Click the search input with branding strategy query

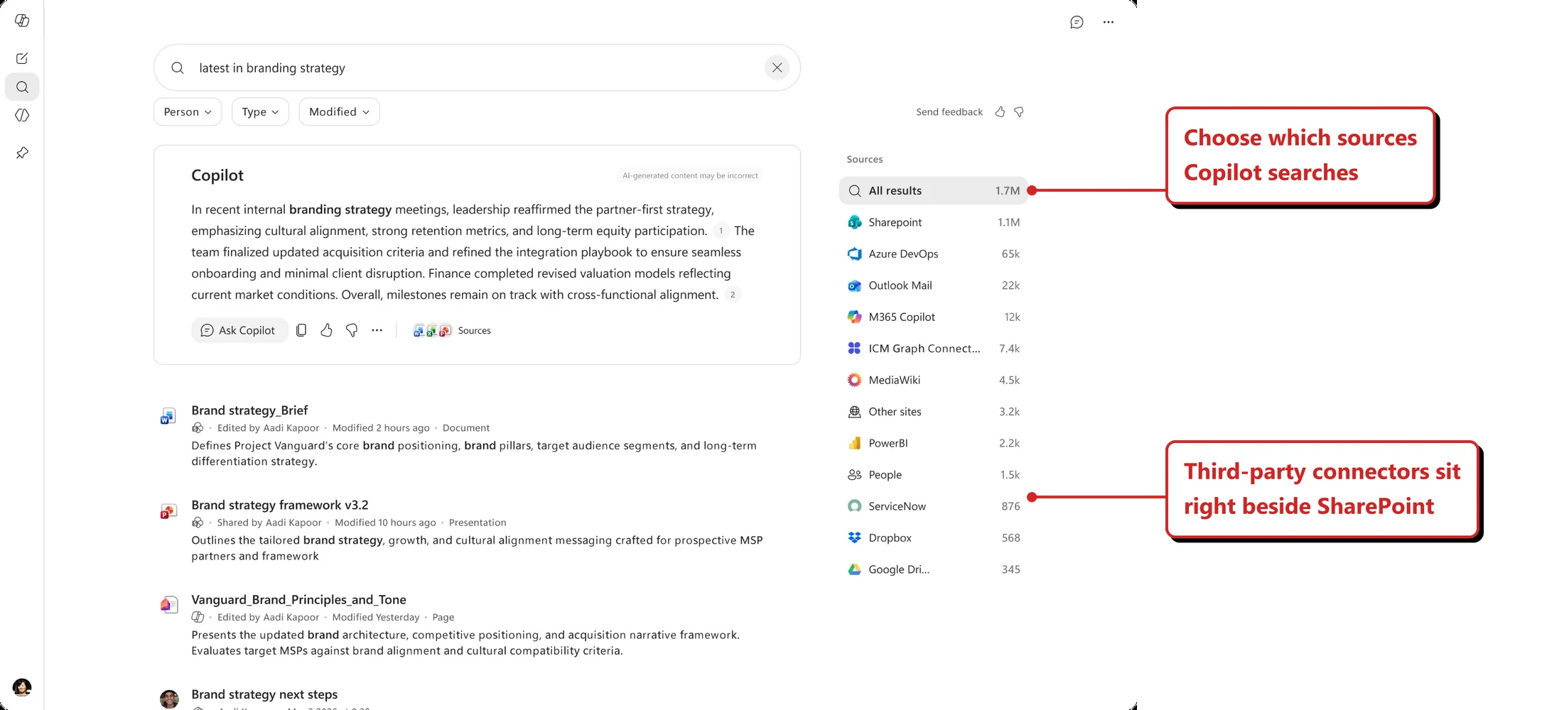pos(476,67)
